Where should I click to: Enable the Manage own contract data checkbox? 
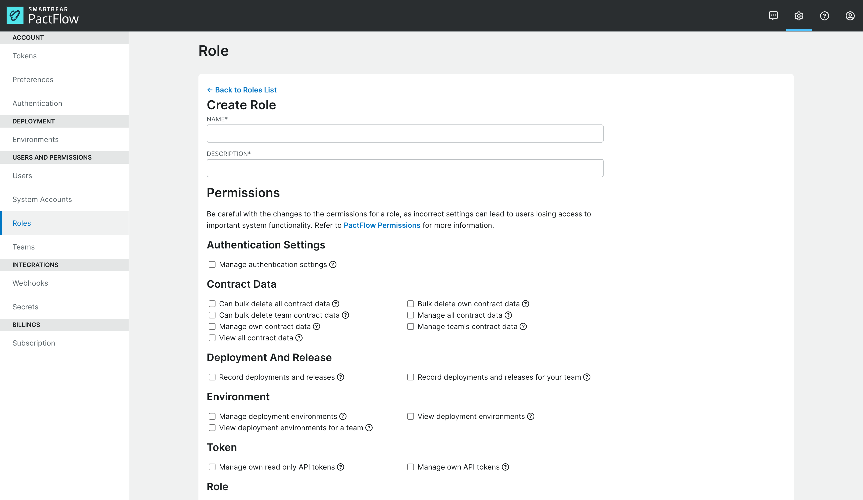click(x=212, y=326)
